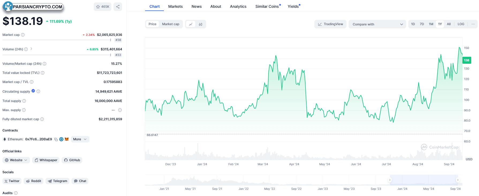
Task: Open the Market cap info icon
Action: point(23,35)
